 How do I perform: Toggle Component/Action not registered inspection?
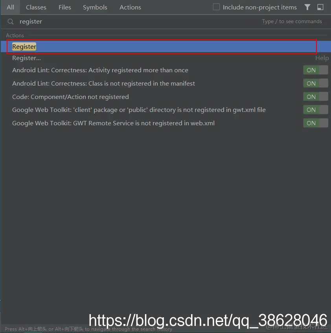point(316,97)
